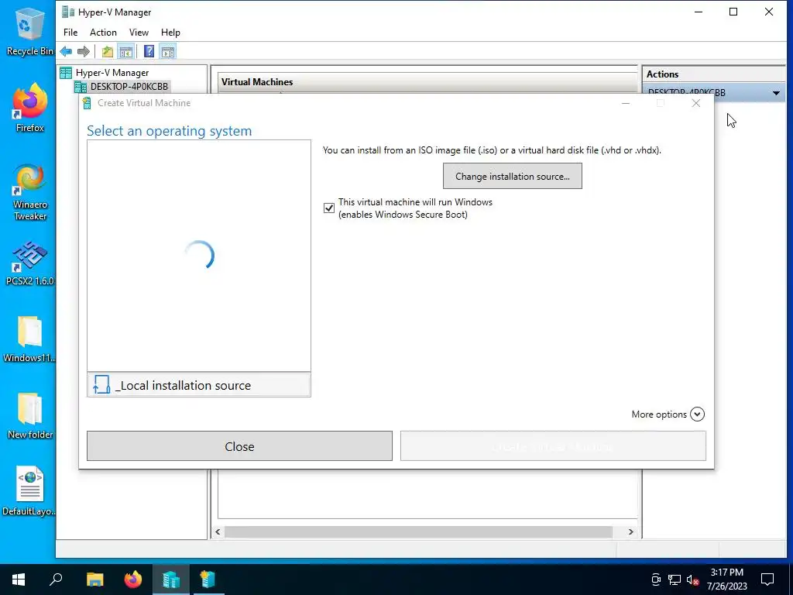Collapse the DESKTOP-4P0KCBB Actions section arrow
Viewport: 793px width, 595px height.
click(776, 93)
